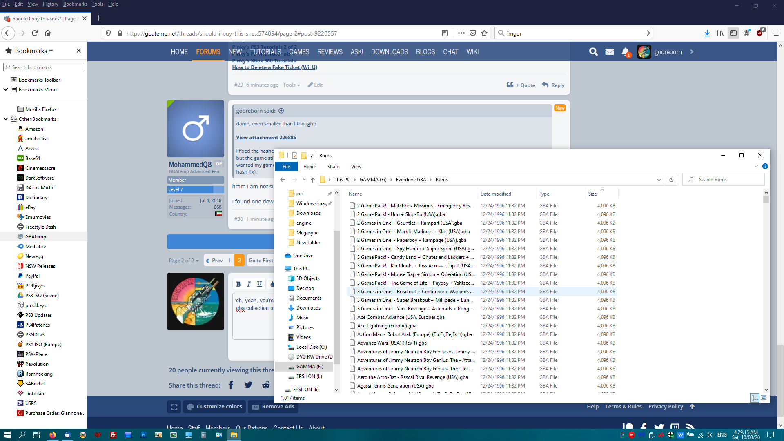This screenshot has width=784, height=441.
Task: Open the uBlock Origin extension icon
Action: [x=760, y=33]
